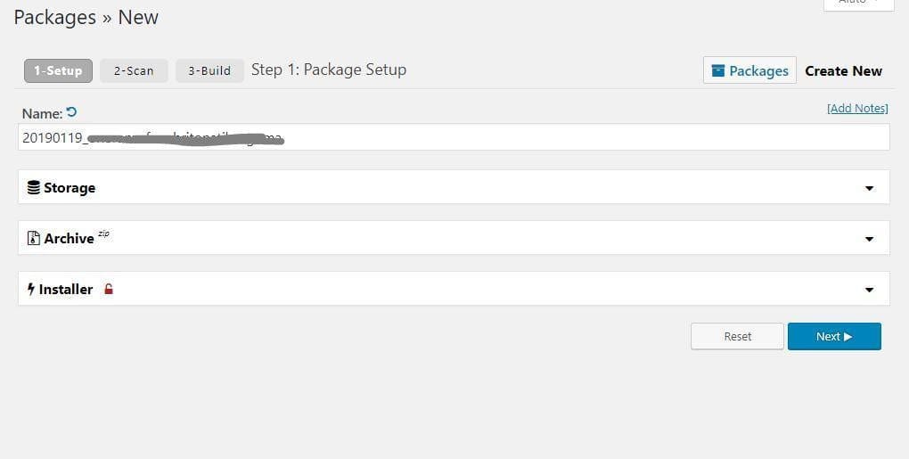This screenshot has width=909, height=459.
Task: Click the blue box icon in Packages
Action: point(718,71)
